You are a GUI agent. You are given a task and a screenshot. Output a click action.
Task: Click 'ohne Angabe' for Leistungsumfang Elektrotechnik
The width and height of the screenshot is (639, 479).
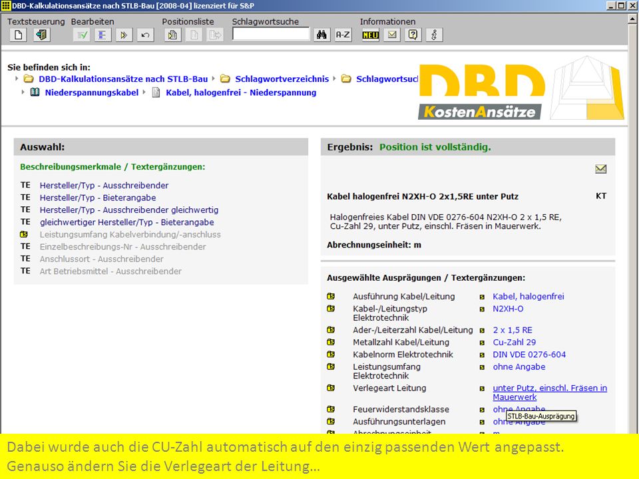pyautogui.click(x=519, y=367)
